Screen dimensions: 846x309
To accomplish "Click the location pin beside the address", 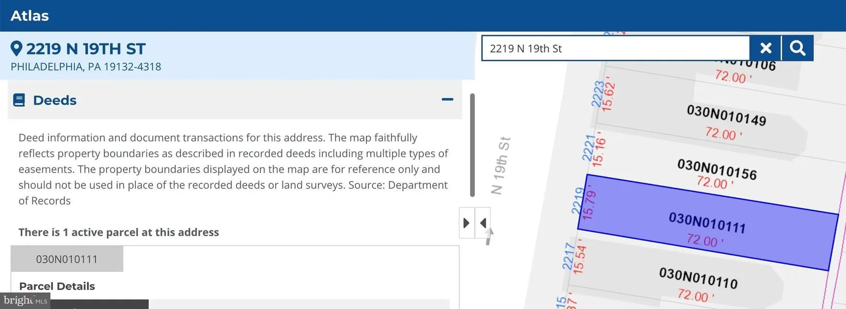I will (x=17, y=49).
